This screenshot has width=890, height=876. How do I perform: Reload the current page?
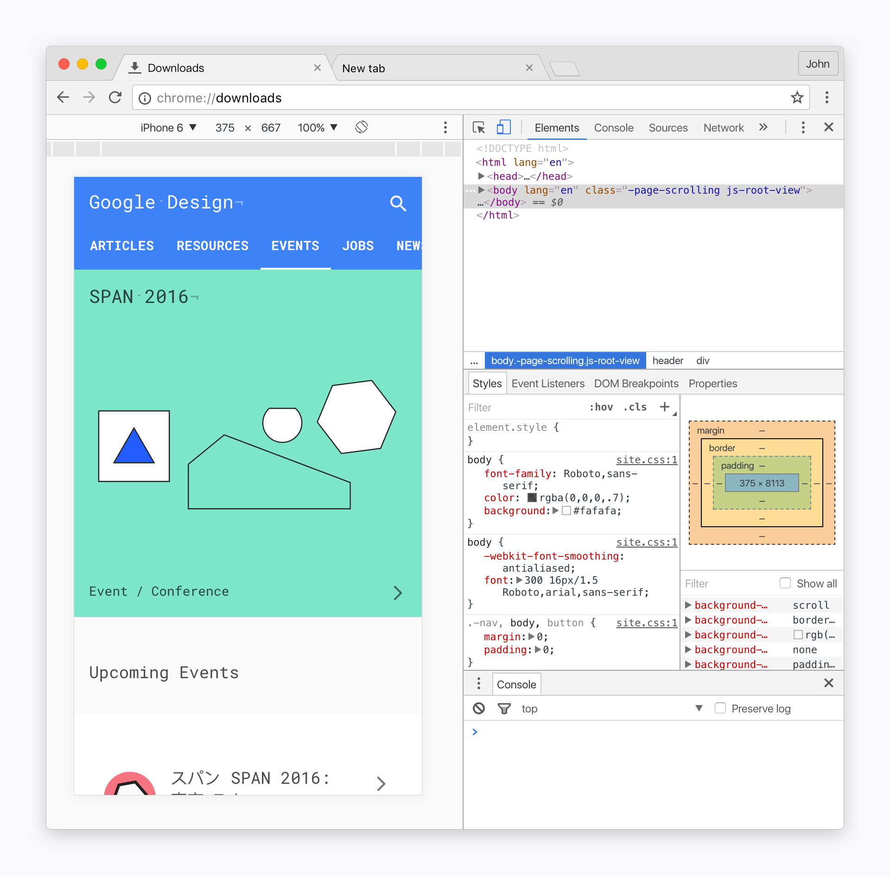115,97
